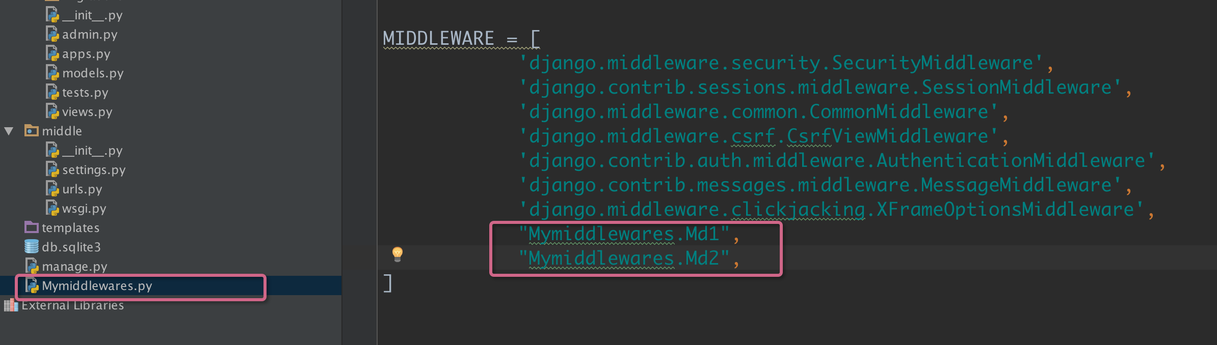Viewport: 1217px width, 345px height.
Task: Open settings.py under middle folder
Action: pos(94,170)
